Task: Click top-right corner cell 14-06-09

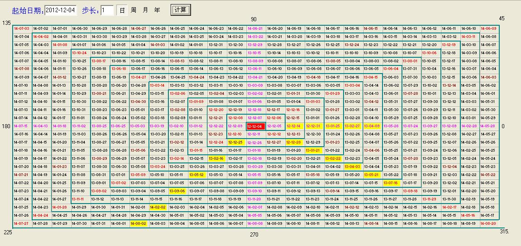Action: tap(488, 28)
